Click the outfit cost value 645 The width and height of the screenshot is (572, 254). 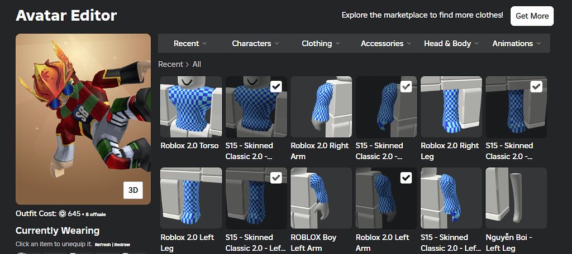pyautogui.click(x=74, y=213)
